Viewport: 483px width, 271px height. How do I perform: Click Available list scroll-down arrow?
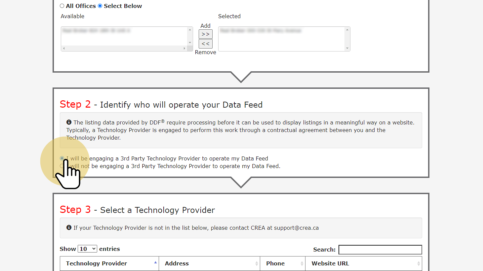(x=190, y=43)
